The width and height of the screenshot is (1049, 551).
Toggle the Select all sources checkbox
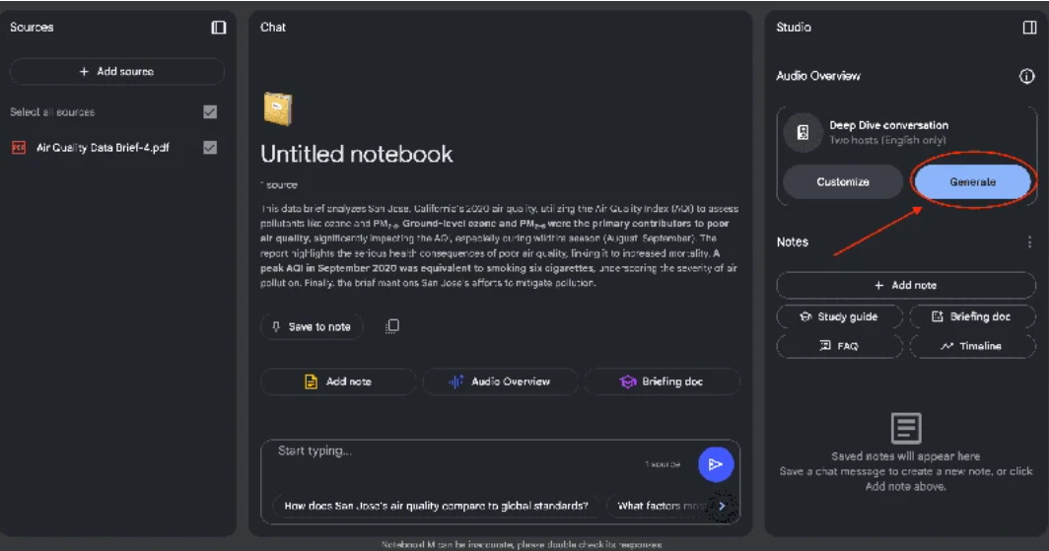[x=210, y=112]
